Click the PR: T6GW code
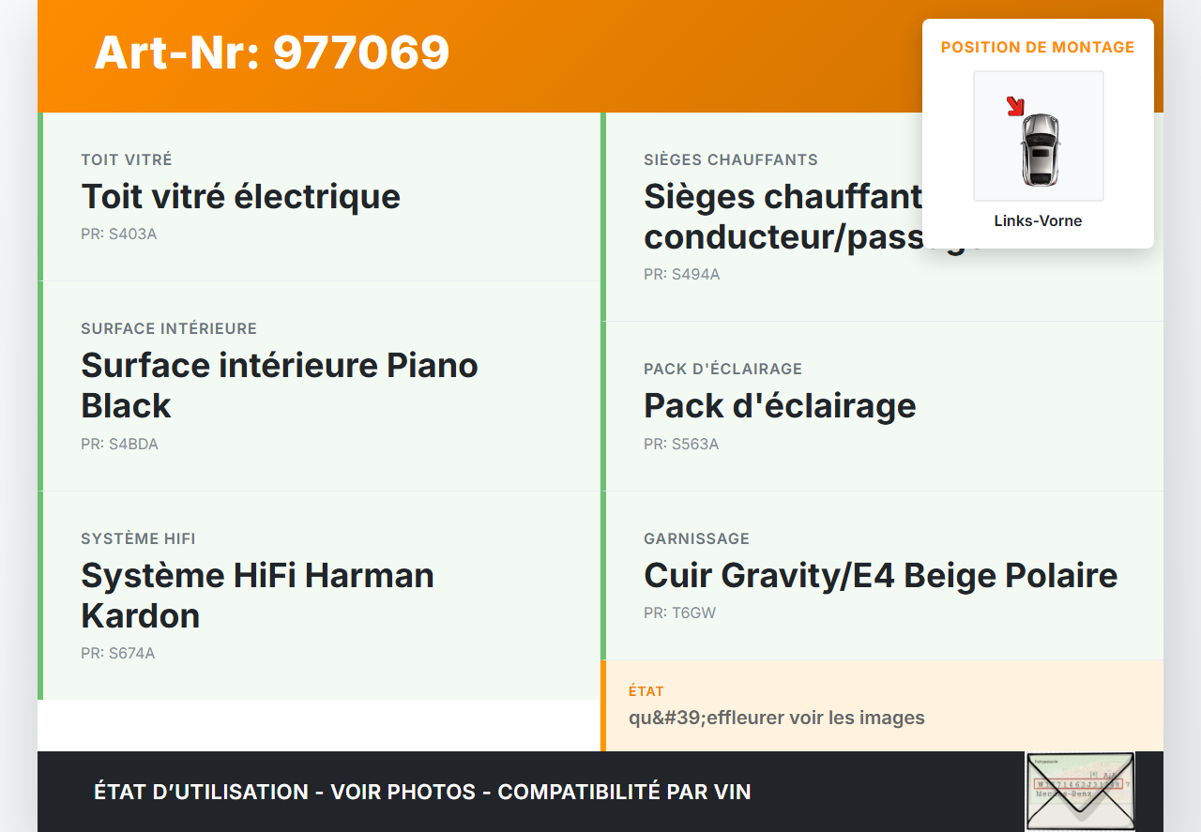1201x832 pixels. coord(679,613)
